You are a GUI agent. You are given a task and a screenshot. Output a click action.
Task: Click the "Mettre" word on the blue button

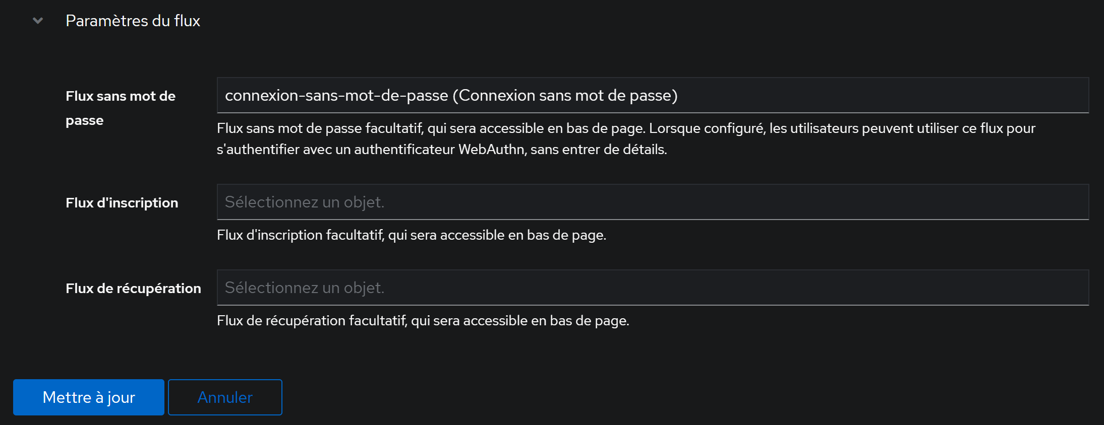(67, 397)
